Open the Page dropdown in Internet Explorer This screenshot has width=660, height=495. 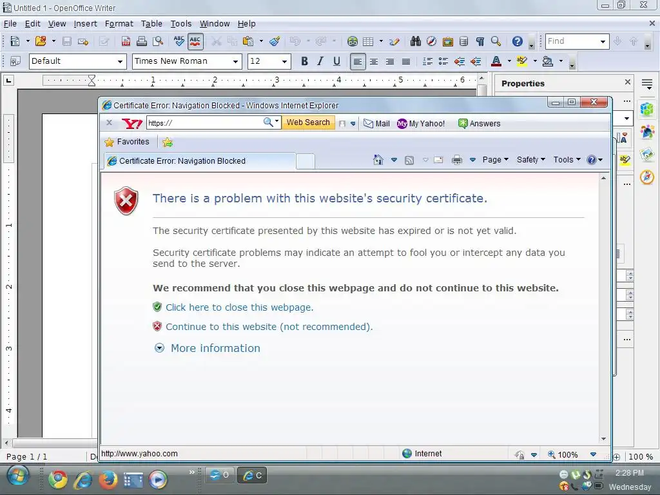(x=496, y=160)
